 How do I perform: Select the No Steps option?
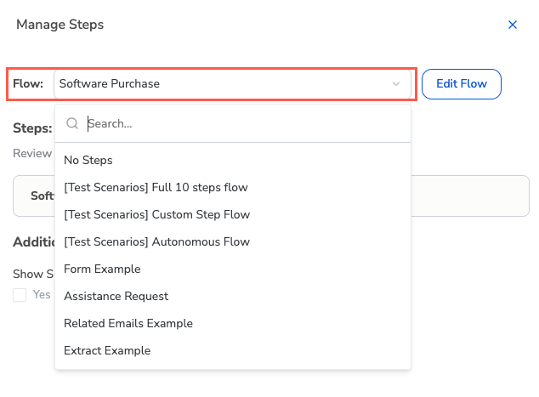(233, 160)
